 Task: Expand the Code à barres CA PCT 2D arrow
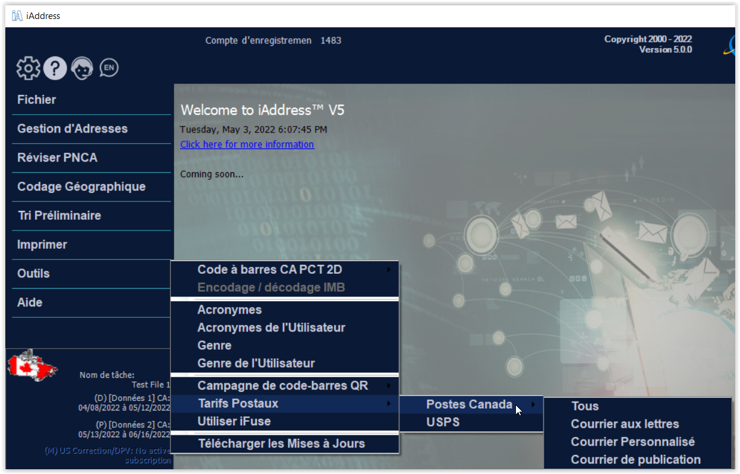(389, 270)
